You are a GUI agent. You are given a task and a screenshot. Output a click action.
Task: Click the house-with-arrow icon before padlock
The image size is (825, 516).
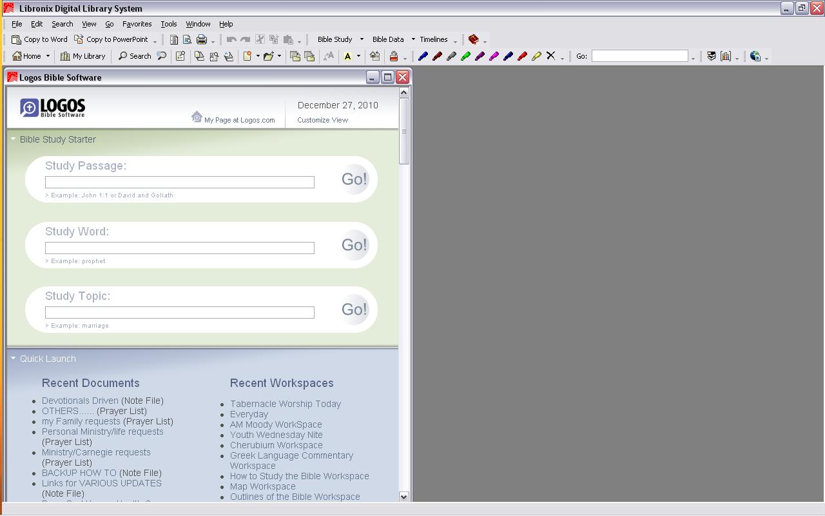pyautogui.click(x=374, y=56)
